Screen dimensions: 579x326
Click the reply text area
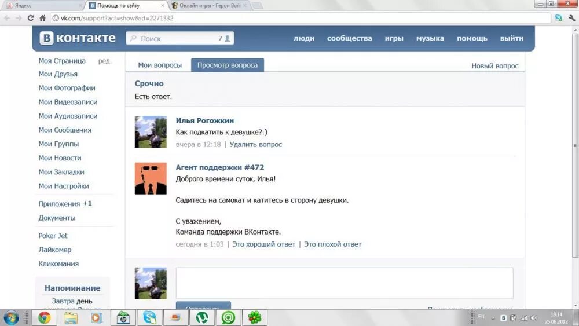[x=345, y=283]
